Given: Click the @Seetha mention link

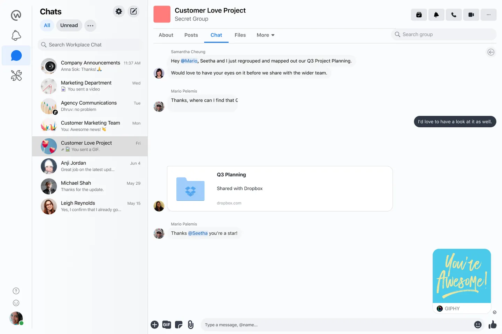Looking at the screenshot, I should (198, 233).
